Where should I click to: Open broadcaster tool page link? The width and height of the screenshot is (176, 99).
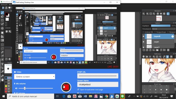coord(91,90)
